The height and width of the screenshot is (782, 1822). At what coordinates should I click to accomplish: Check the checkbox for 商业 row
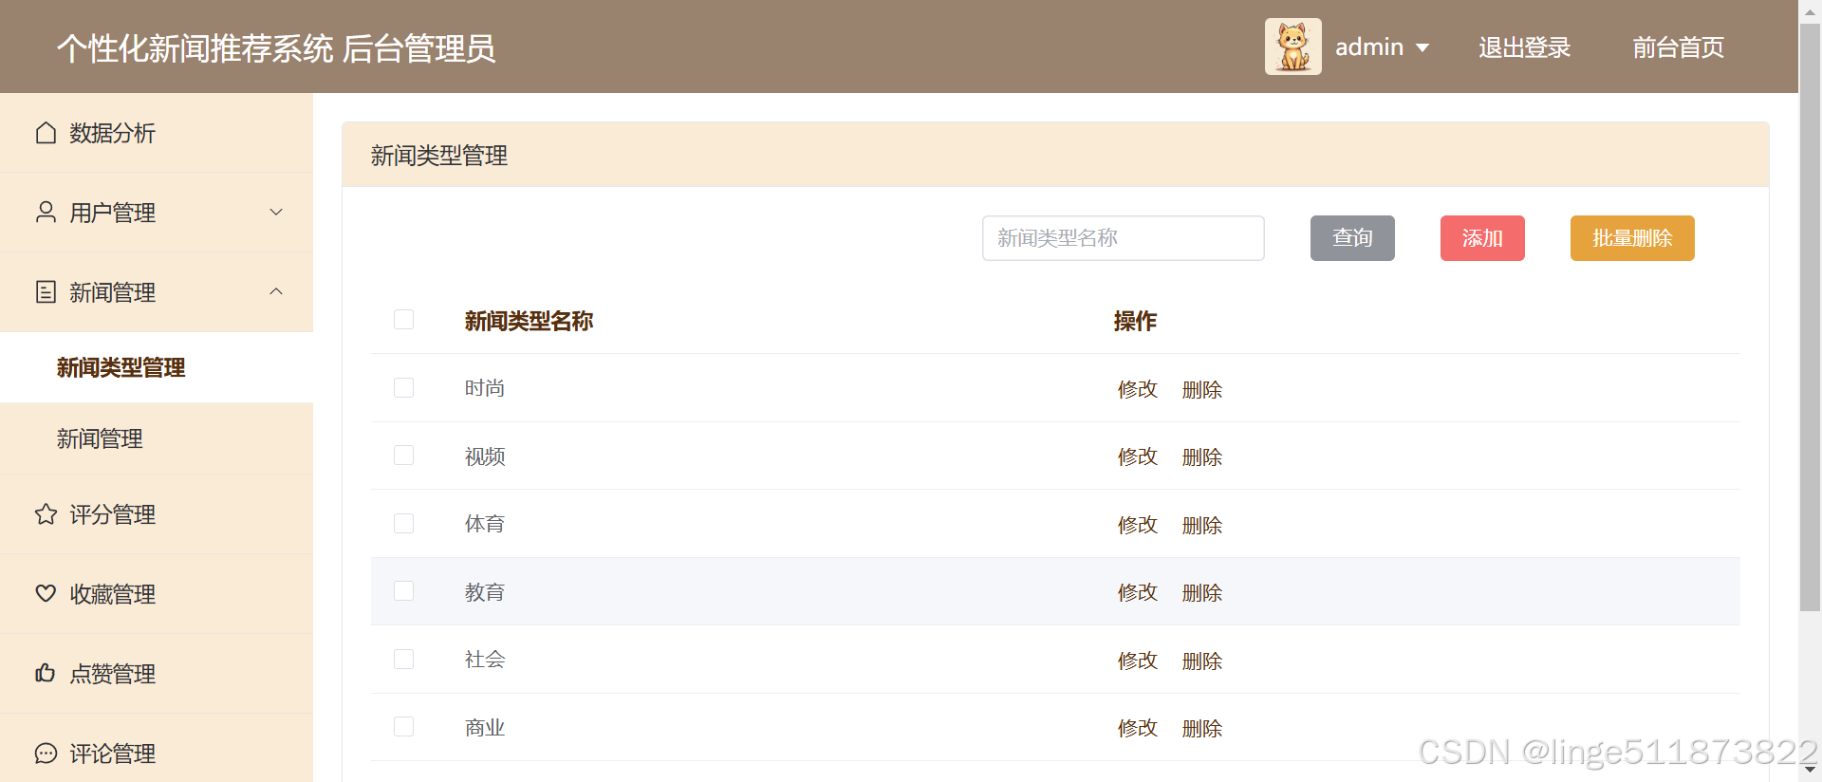pos(403,727)
